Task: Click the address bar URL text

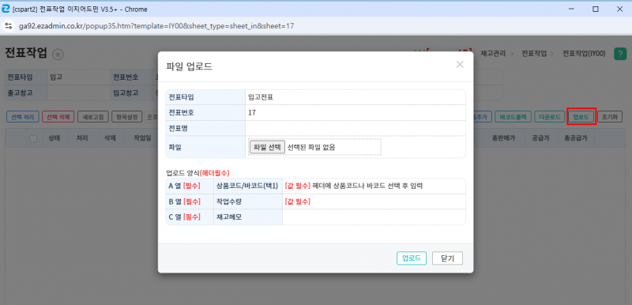Action: (x=156, y=26)
